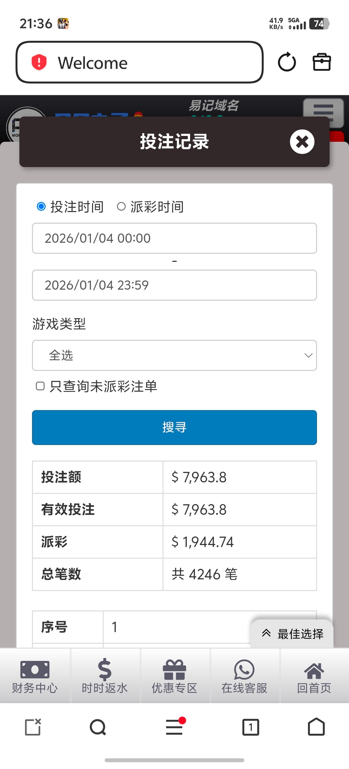Go to browser home icon
Screen dimensions: 349x769
316,727
